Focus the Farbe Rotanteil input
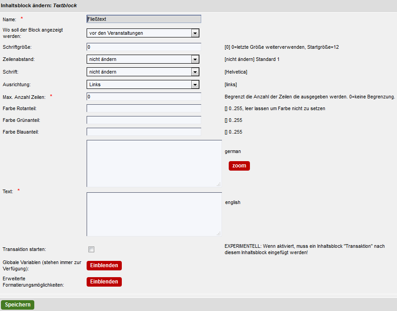The image size is (397, 311). 144,108
